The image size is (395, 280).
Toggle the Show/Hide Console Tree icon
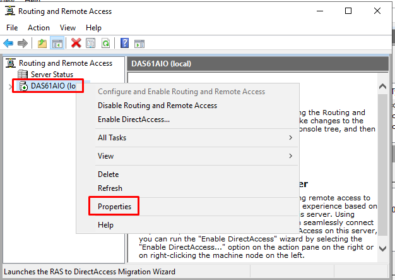click(x=57, y=44)
